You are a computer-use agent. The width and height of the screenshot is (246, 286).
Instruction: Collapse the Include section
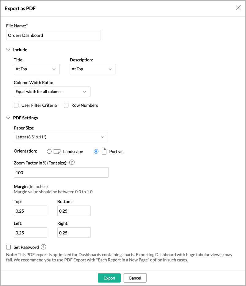coord(8,49)
